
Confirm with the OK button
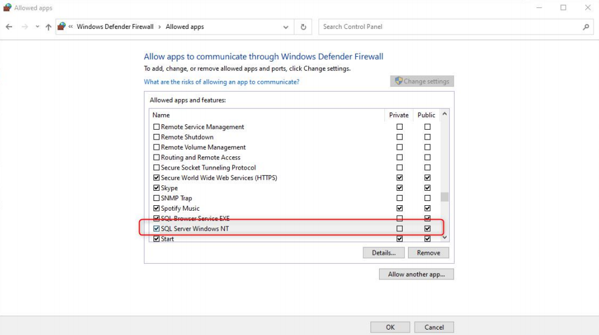(390, 327)
